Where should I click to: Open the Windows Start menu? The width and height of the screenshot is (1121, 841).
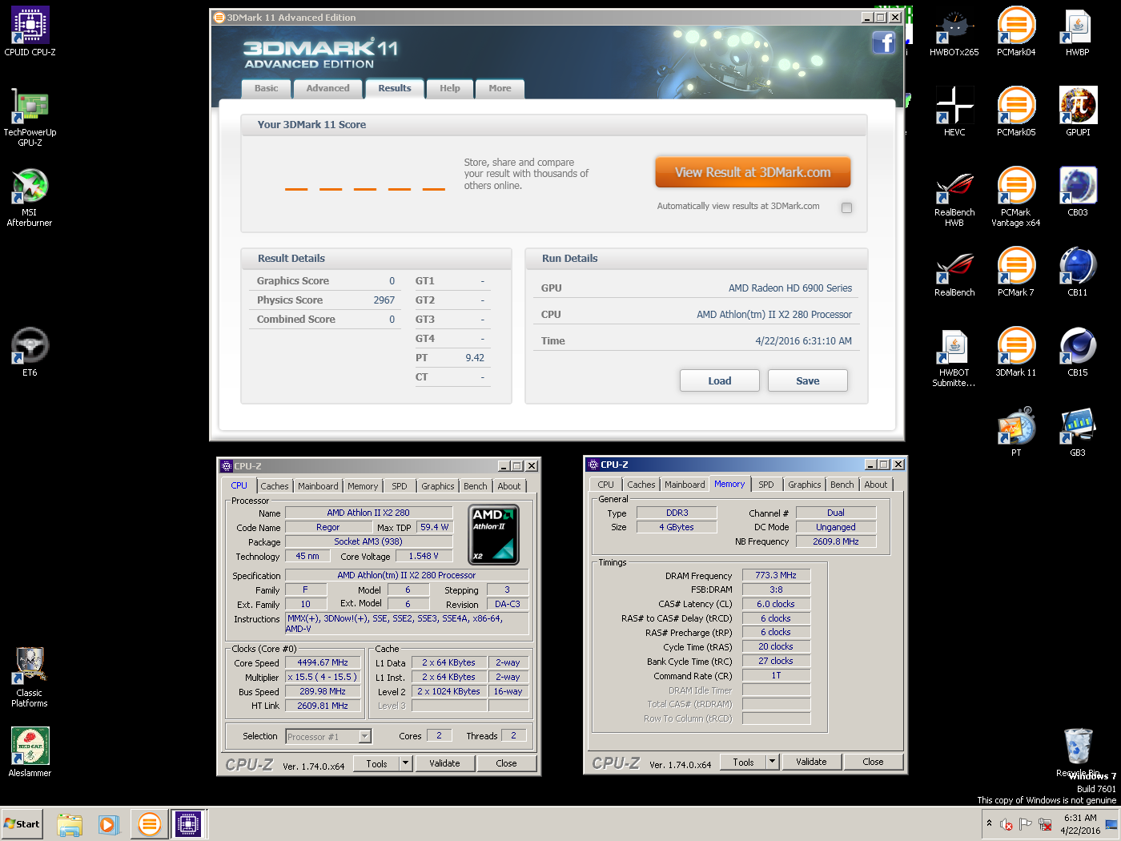pos(22,823)
